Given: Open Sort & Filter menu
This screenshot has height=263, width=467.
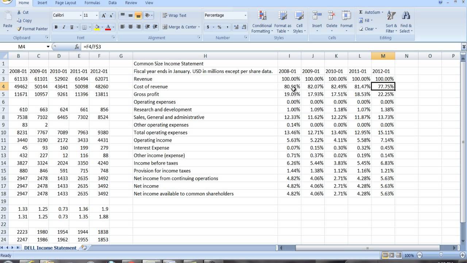Looking at the screenshot, I should coord(391,22).
